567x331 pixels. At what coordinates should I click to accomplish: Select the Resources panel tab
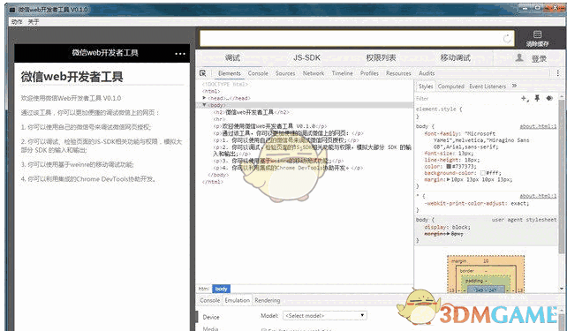(398, 73)
